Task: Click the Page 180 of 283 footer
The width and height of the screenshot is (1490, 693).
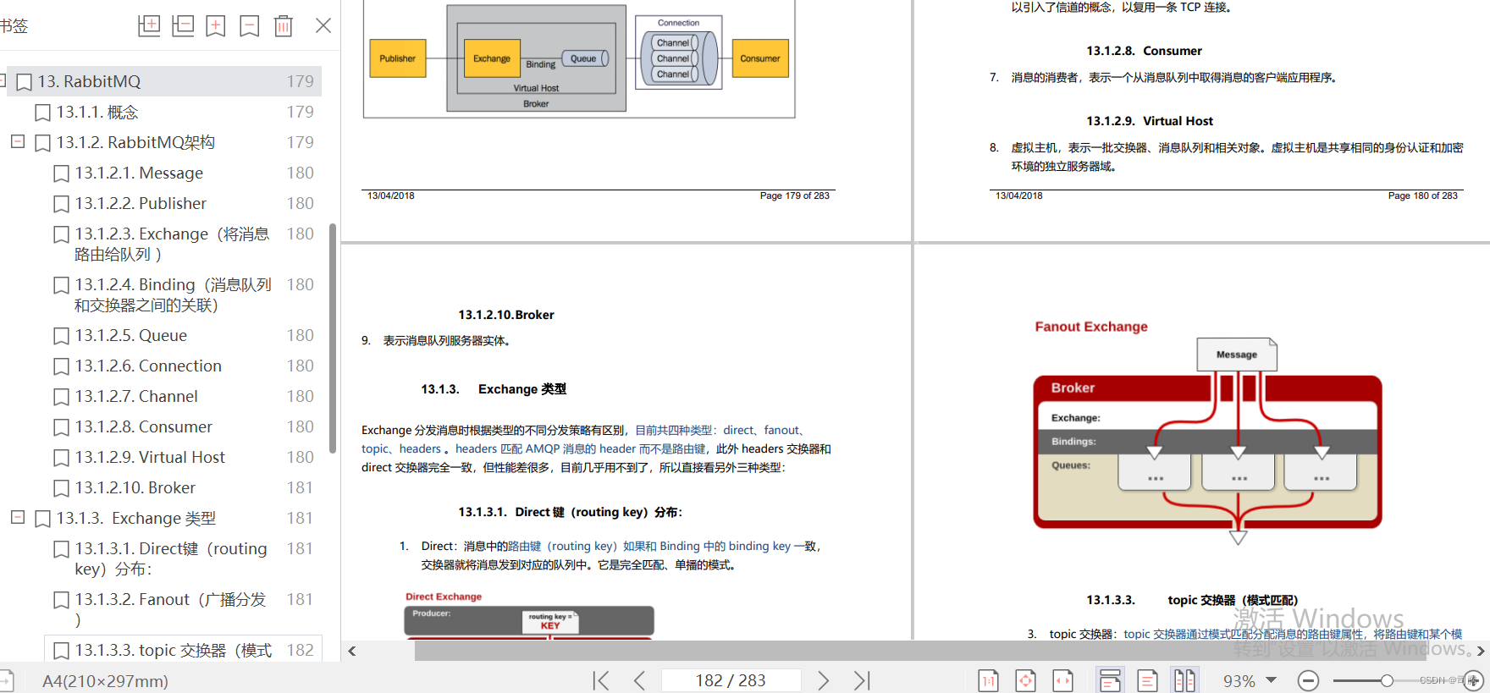Action: pyautogui.click(x=1423, y=195)
